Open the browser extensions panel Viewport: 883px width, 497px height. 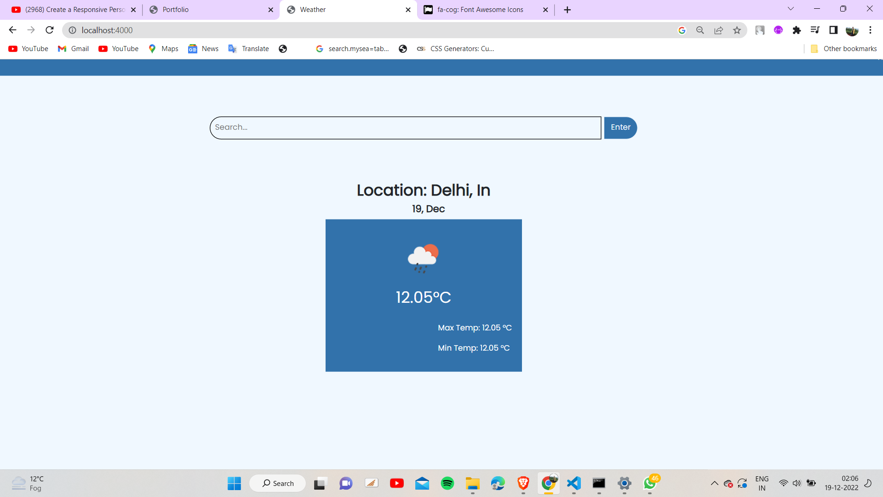[797, 30]
